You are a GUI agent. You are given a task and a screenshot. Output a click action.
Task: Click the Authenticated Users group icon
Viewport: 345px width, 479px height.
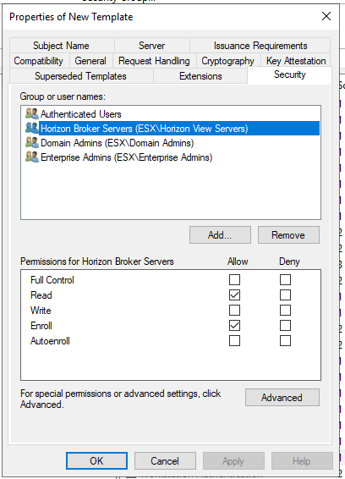pos(32,113)
